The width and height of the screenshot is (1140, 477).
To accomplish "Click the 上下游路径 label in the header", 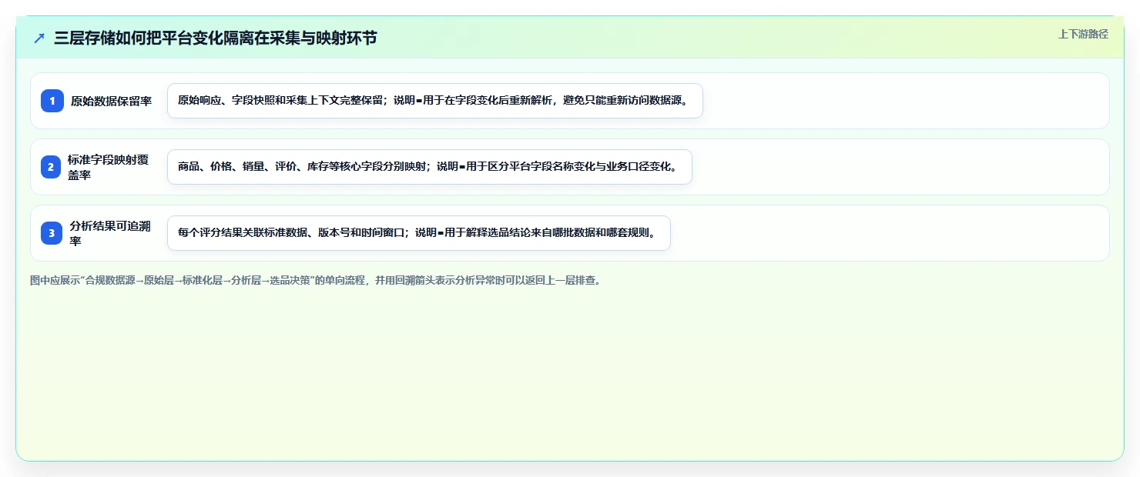I will (1083, 34).
